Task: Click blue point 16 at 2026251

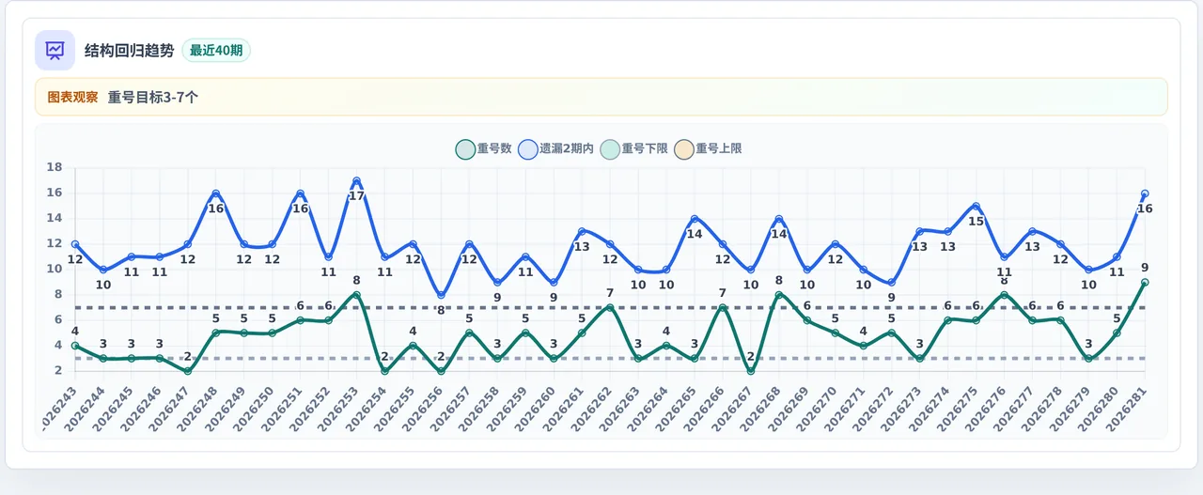Action: pyautogui.click(x=301, y=193)
